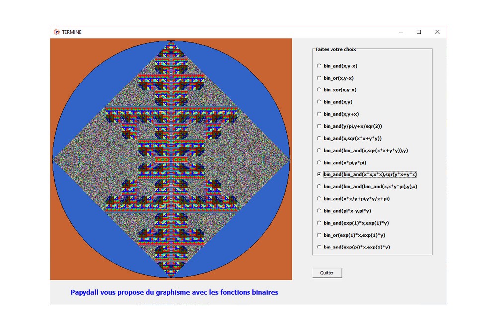497x331 pixels.
Task: Pick bin_and(bin_and(x,sqr(x*x+y*y)),y) option
Action: [362, 150]
